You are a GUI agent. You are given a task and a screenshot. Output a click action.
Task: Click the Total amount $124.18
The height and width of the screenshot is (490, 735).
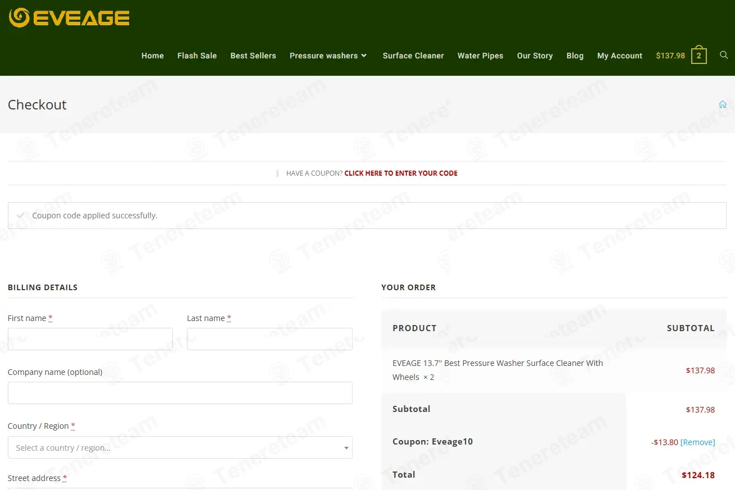coord(698,475)
